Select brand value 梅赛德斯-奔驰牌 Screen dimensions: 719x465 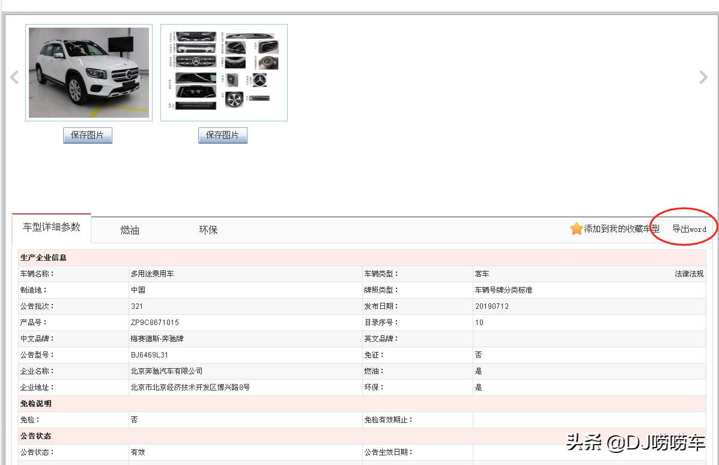click(157, 338)
